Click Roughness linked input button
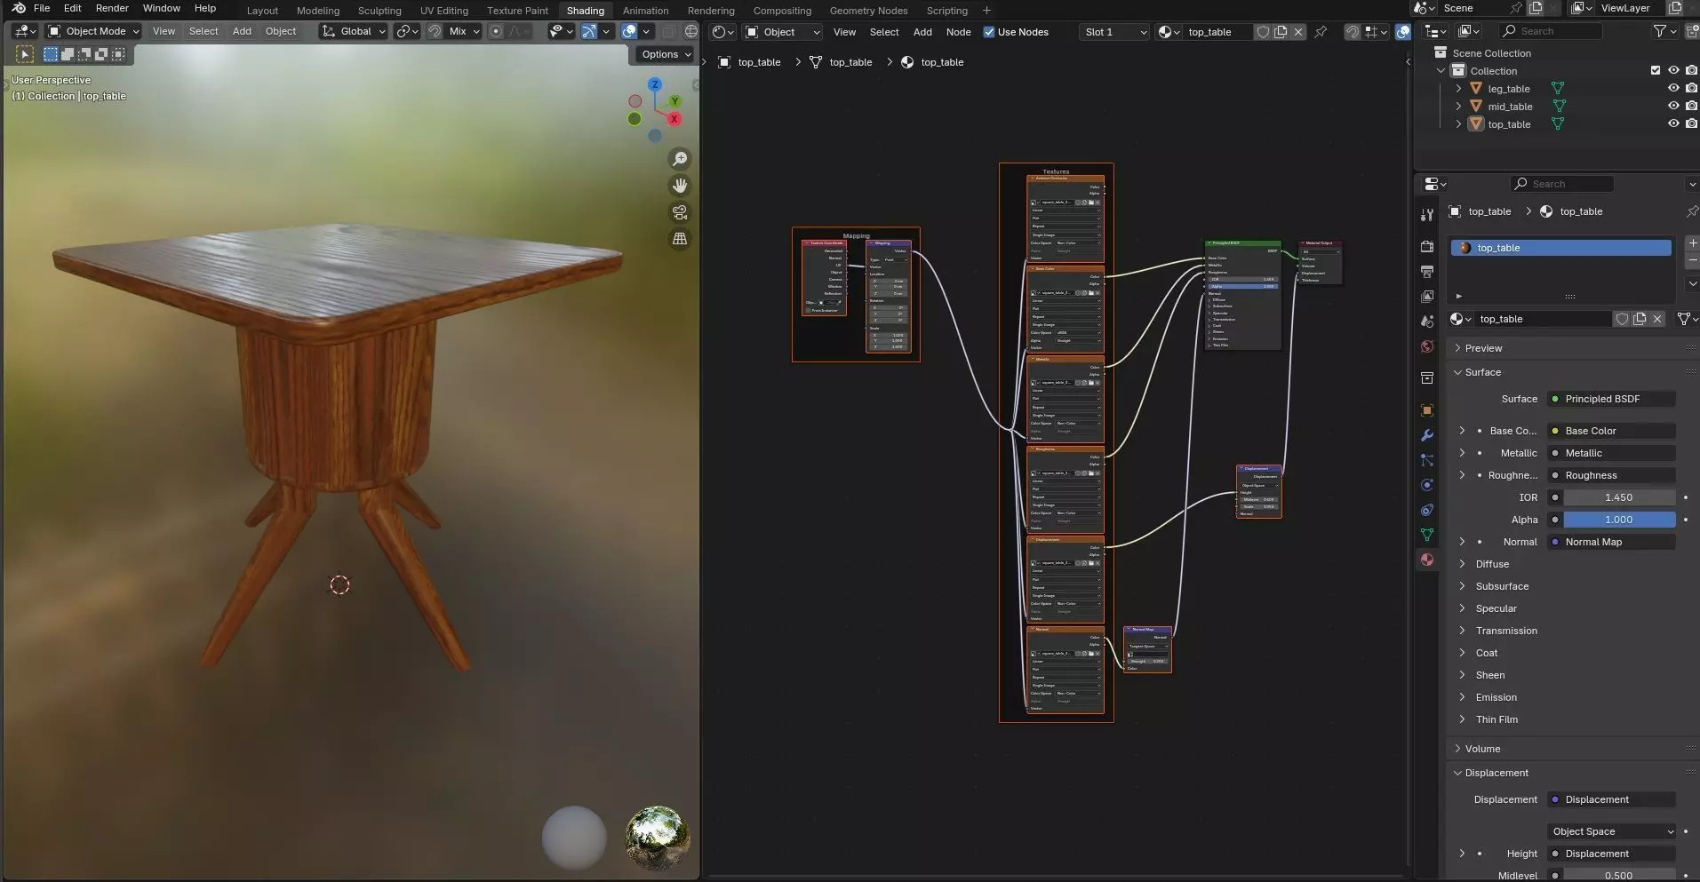Image resolution: width=1700 pixels, height=882 pixels. pyautogui.click(x=1611, y=475)
